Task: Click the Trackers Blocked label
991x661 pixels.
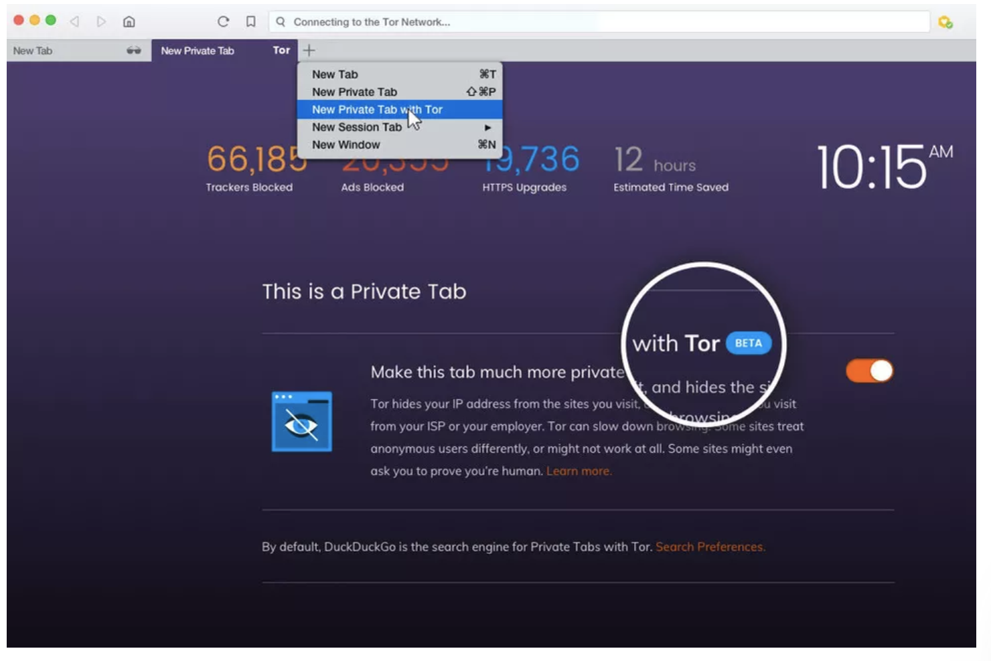Action: click(x=249, y=187)
